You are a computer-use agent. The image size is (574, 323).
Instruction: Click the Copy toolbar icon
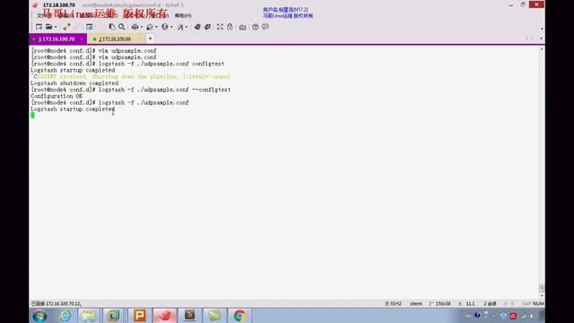pos(112,27)
